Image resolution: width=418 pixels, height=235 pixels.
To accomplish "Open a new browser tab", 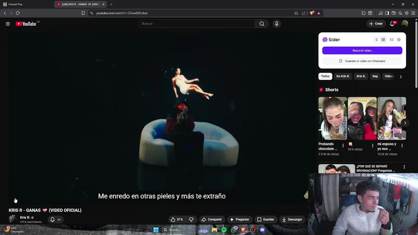I will [x=111, y=4].
